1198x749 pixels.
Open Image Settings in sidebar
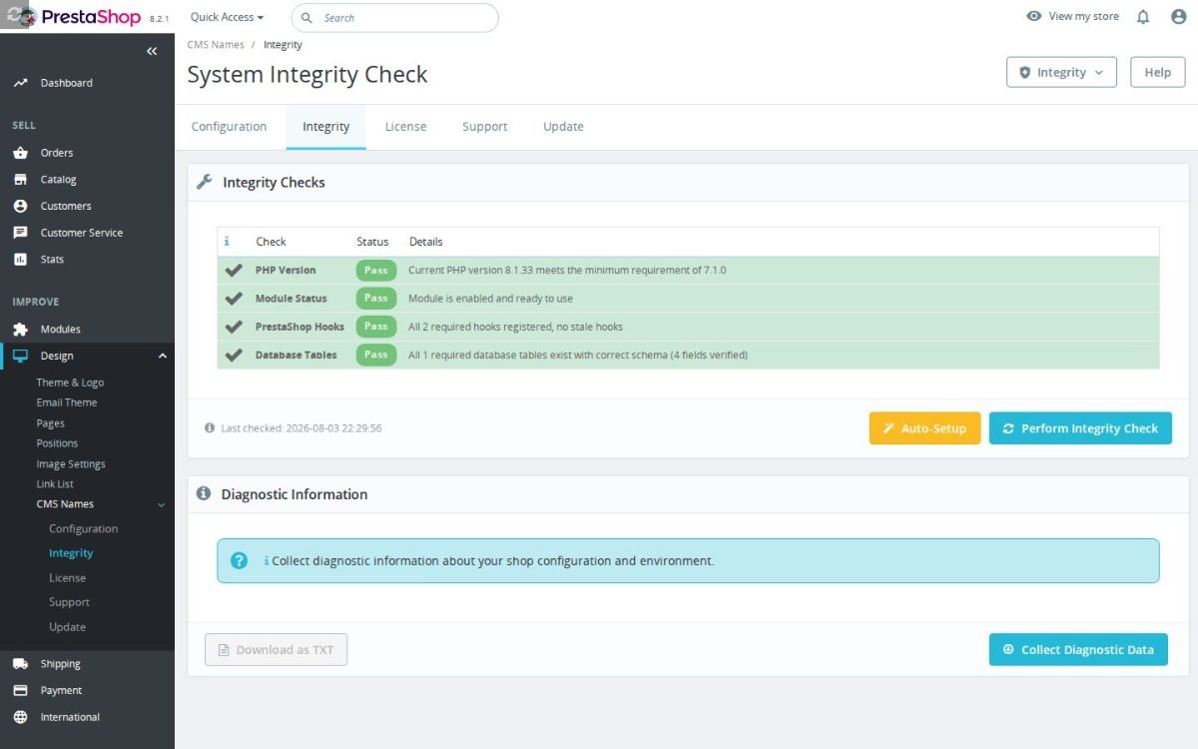pos(71,464)
